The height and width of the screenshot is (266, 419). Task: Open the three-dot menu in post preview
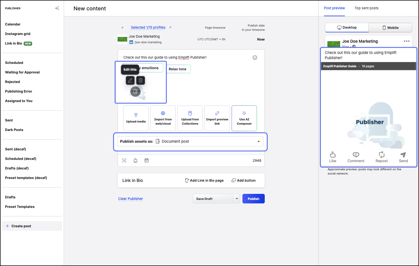(407, 41)
